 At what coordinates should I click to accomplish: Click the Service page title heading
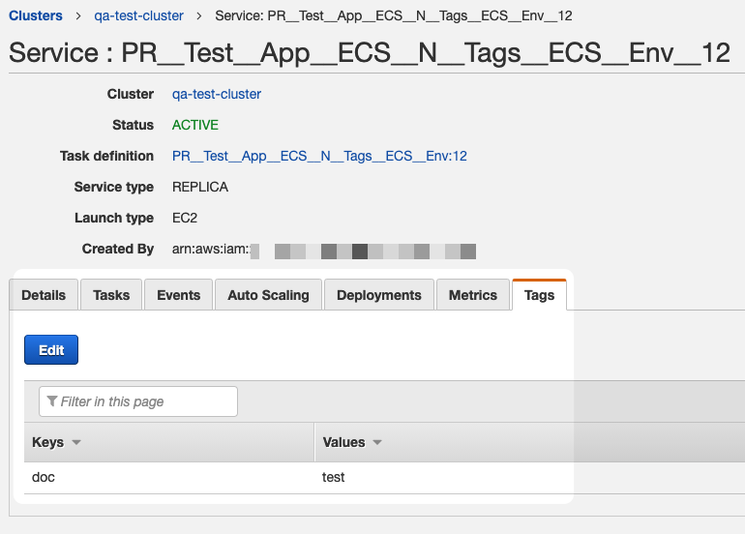370,52
